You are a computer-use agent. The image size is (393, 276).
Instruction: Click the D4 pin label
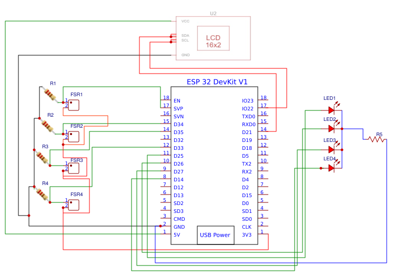245,180
